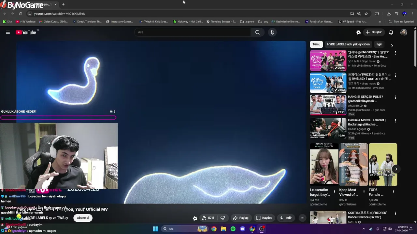Open browser downloads icon

(x=389, y=14)
